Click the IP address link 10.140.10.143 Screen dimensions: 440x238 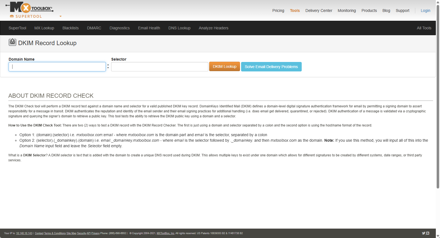[x=24, y=233]
